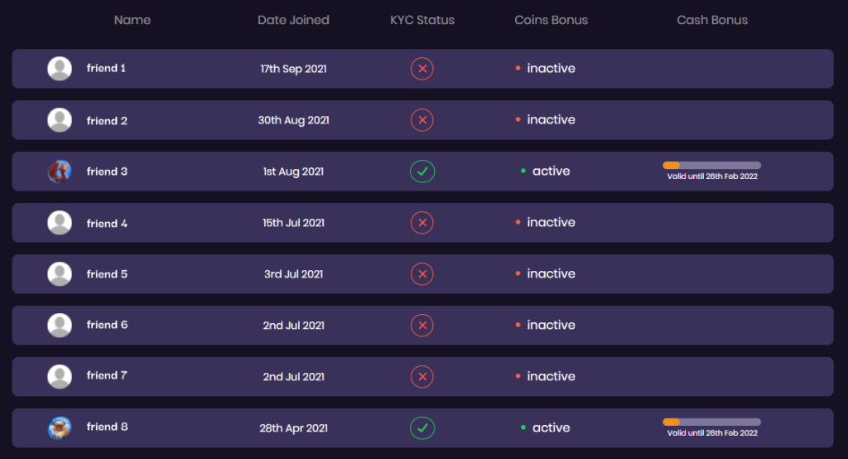Click friend 3's green KYC checkmark icon

point(422,172)
